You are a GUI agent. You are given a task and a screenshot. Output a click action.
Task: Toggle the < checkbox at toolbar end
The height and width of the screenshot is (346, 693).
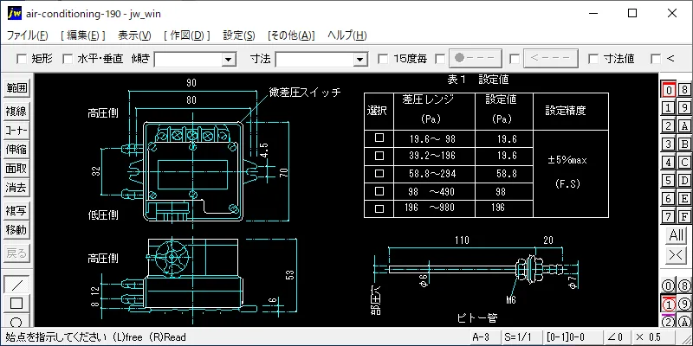tap(656, 59)
